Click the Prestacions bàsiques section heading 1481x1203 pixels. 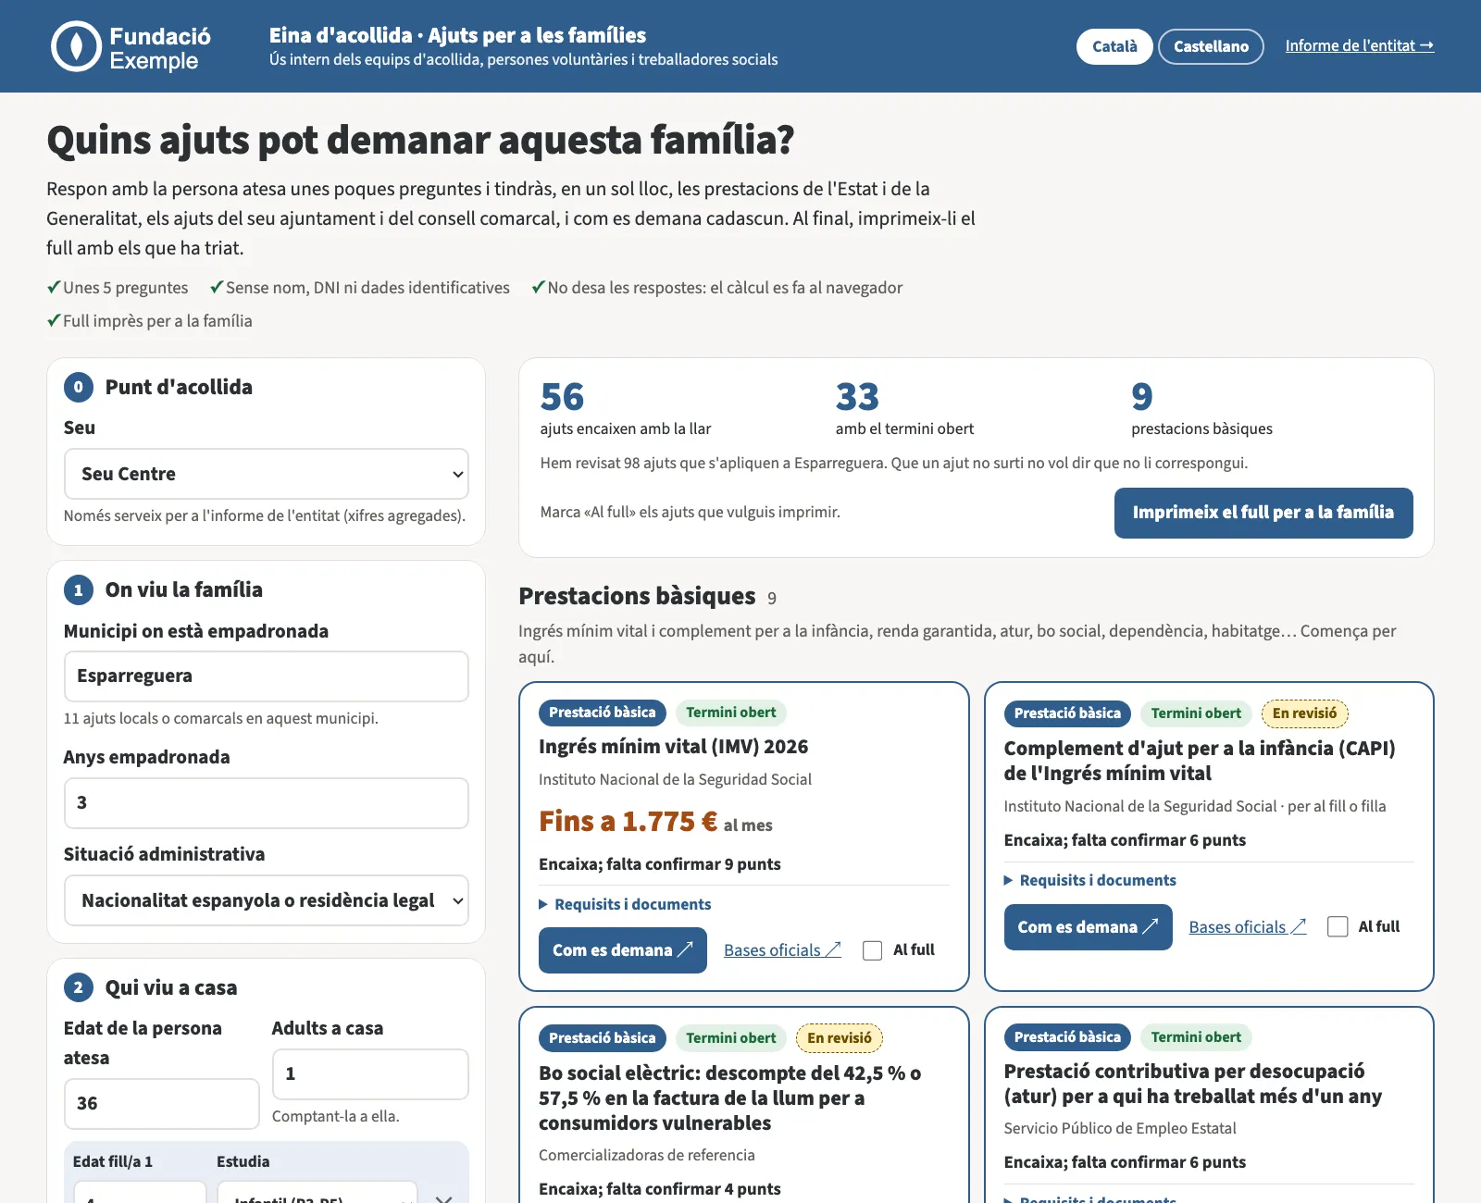point(637,596)
